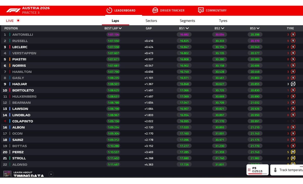
Task: Switch to the Tyres tab
Action: 223,21
